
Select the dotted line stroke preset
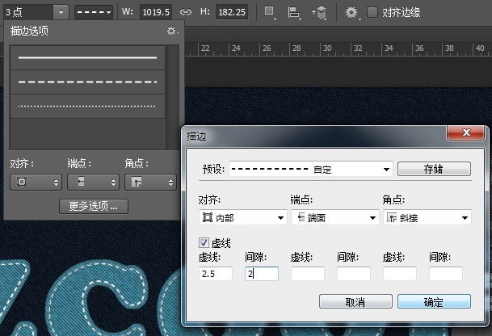click(87, 106)
